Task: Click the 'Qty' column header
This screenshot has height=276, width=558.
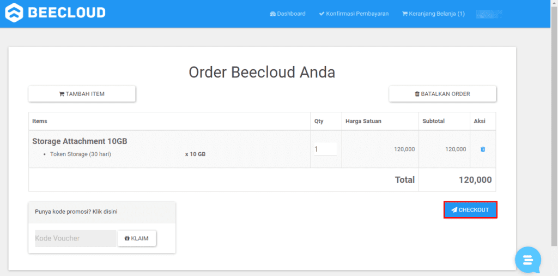Action: click(x=319, y=121)
